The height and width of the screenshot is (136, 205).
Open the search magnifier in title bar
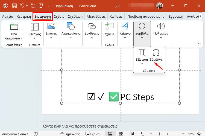(118, 6)
